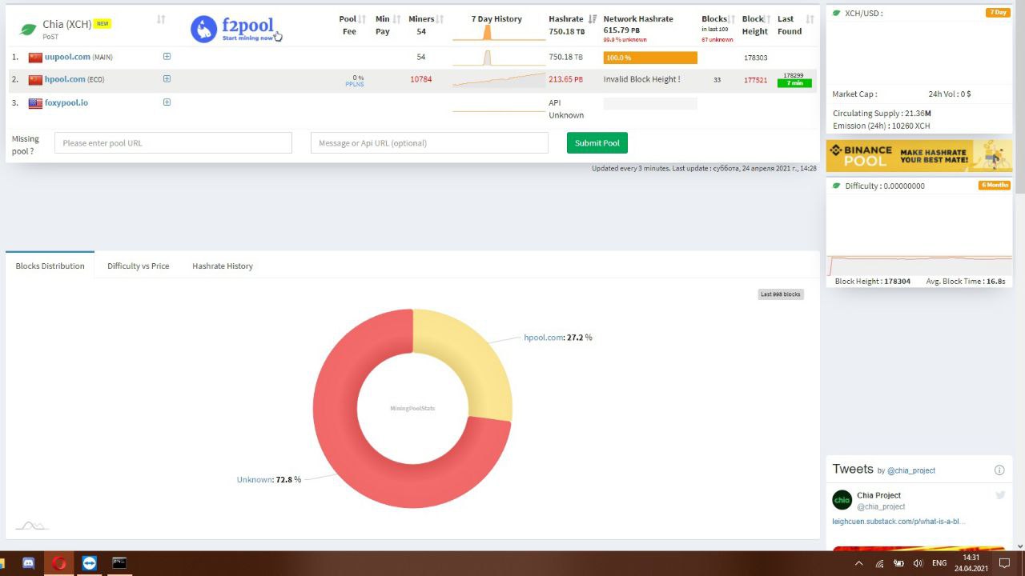Click the green leaf icon beside XCH/USD
This screenshot has height=576, width=1025.
pyautogui.click(x=838, y=13)
